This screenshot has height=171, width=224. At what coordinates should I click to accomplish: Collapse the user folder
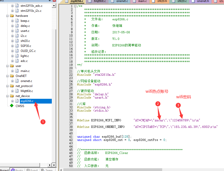[x=8, y=66]
